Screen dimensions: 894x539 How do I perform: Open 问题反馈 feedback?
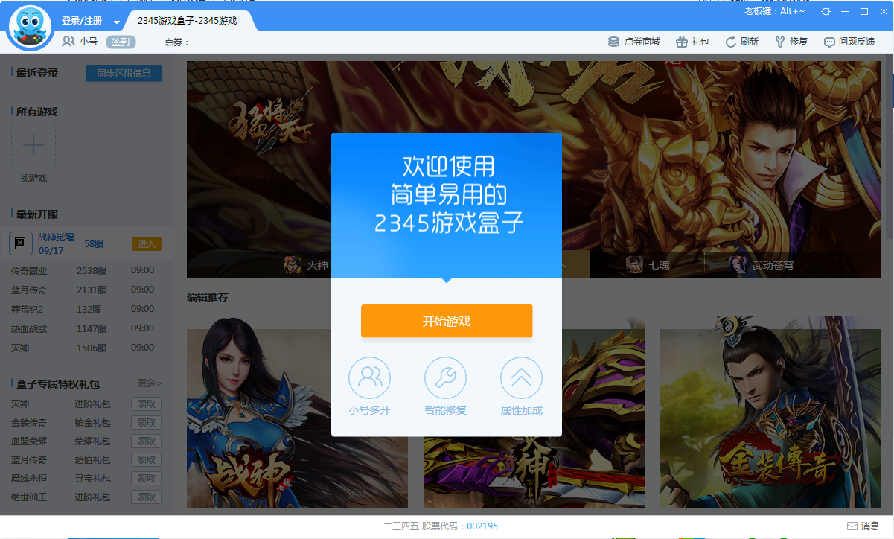click(x=849, y=42)
